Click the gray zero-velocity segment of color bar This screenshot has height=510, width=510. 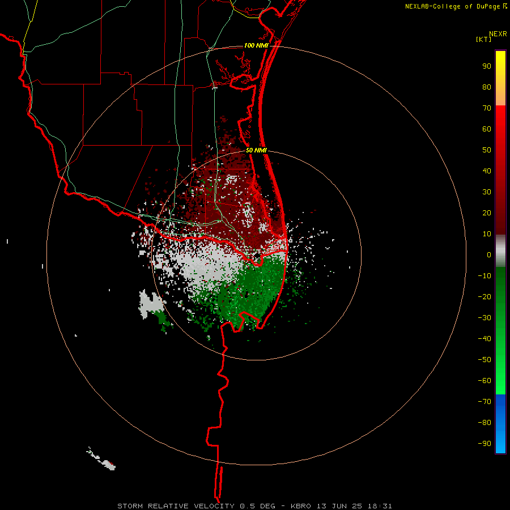pos(500,251)
